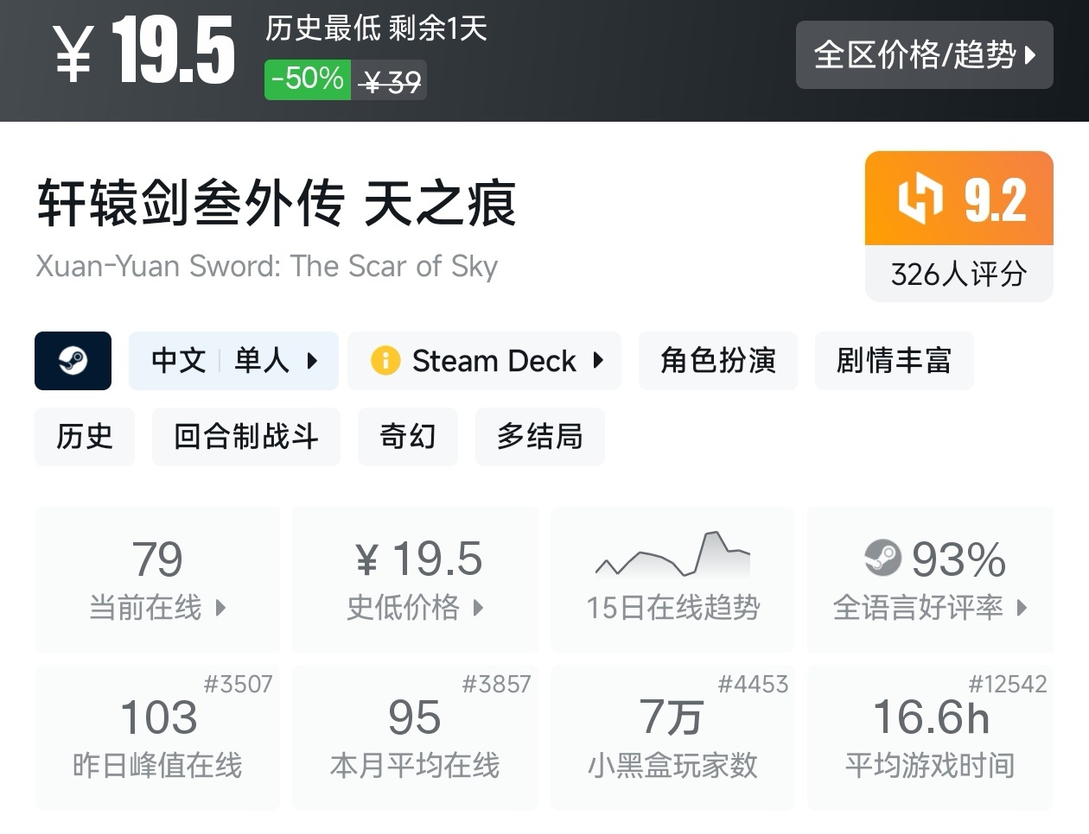This screenshot has width=1089, height=834.
Task: Click the crossed-out ¥39 original price
Action: tap(392, 82)
